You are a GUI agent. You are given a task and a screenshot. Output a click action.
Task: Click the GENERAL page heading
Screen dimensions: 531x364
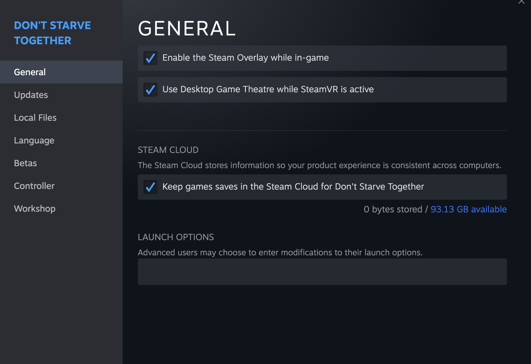click(x=187, y=28)
